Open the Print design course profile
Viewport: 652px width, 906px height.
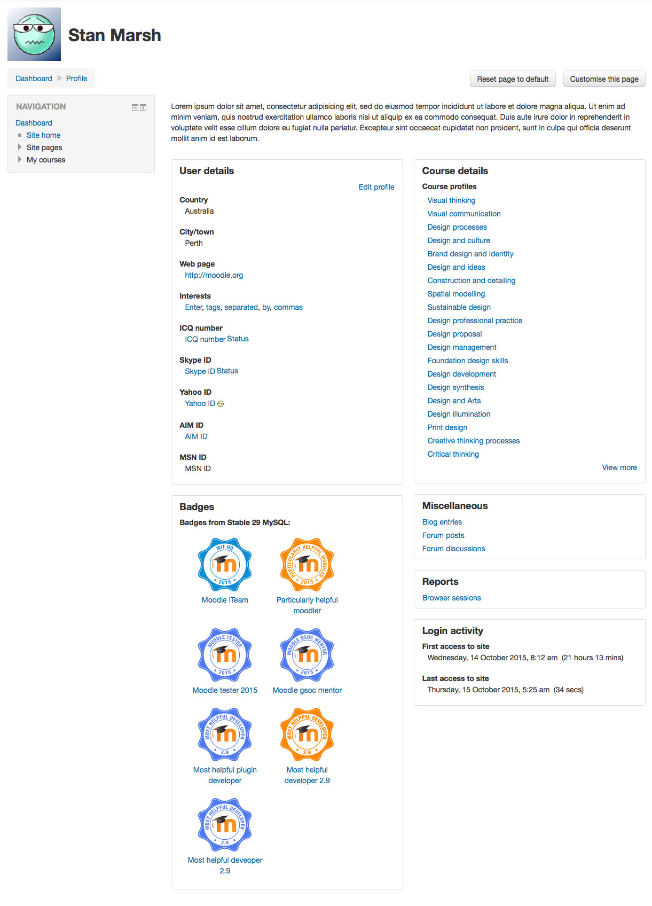tap(447, 427)
